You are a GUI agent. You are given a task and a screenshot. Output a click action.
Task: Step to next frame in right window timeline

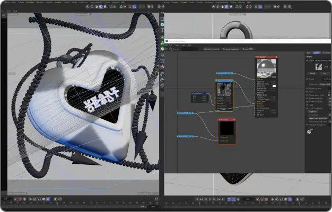[214, 199]
